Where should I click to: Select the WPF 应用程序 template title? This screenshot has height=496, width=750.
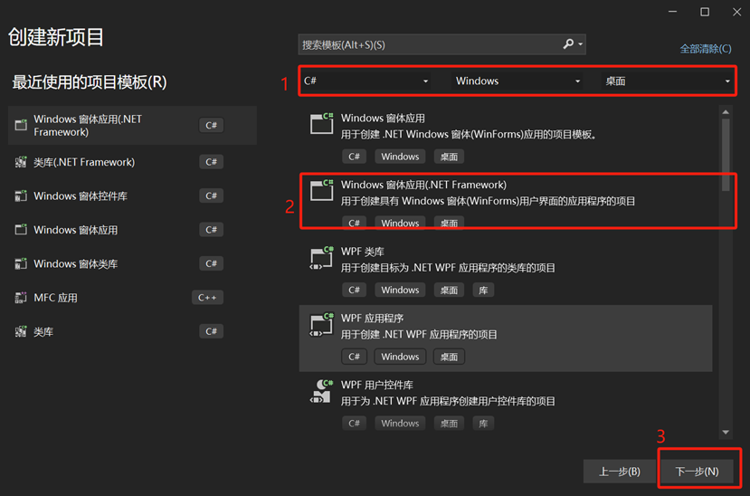(372, 318)
